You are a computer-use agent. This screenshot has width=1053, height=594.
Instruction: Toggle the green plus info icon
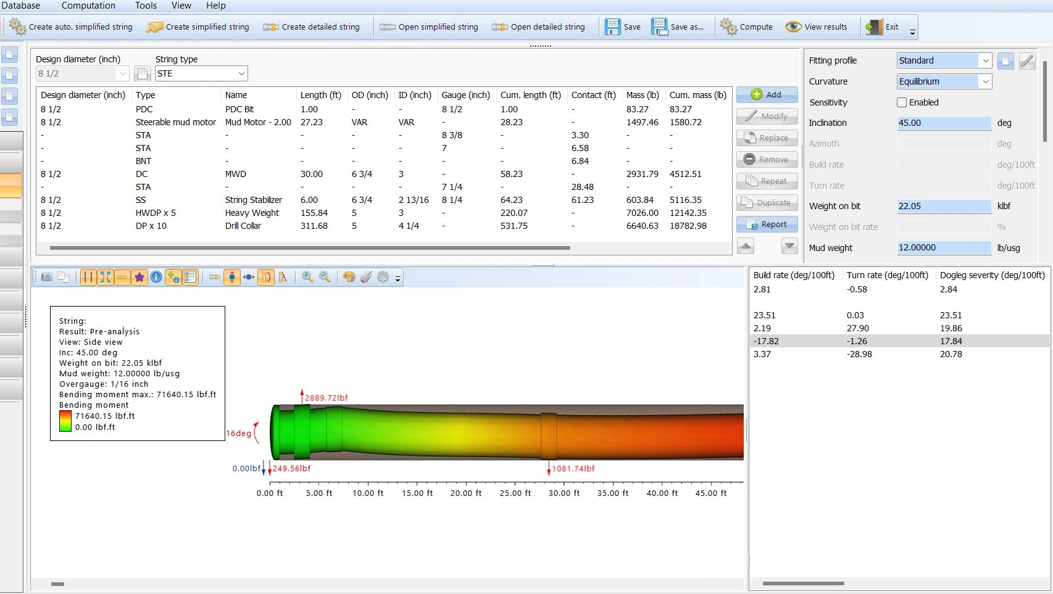[x=173, y=277]
